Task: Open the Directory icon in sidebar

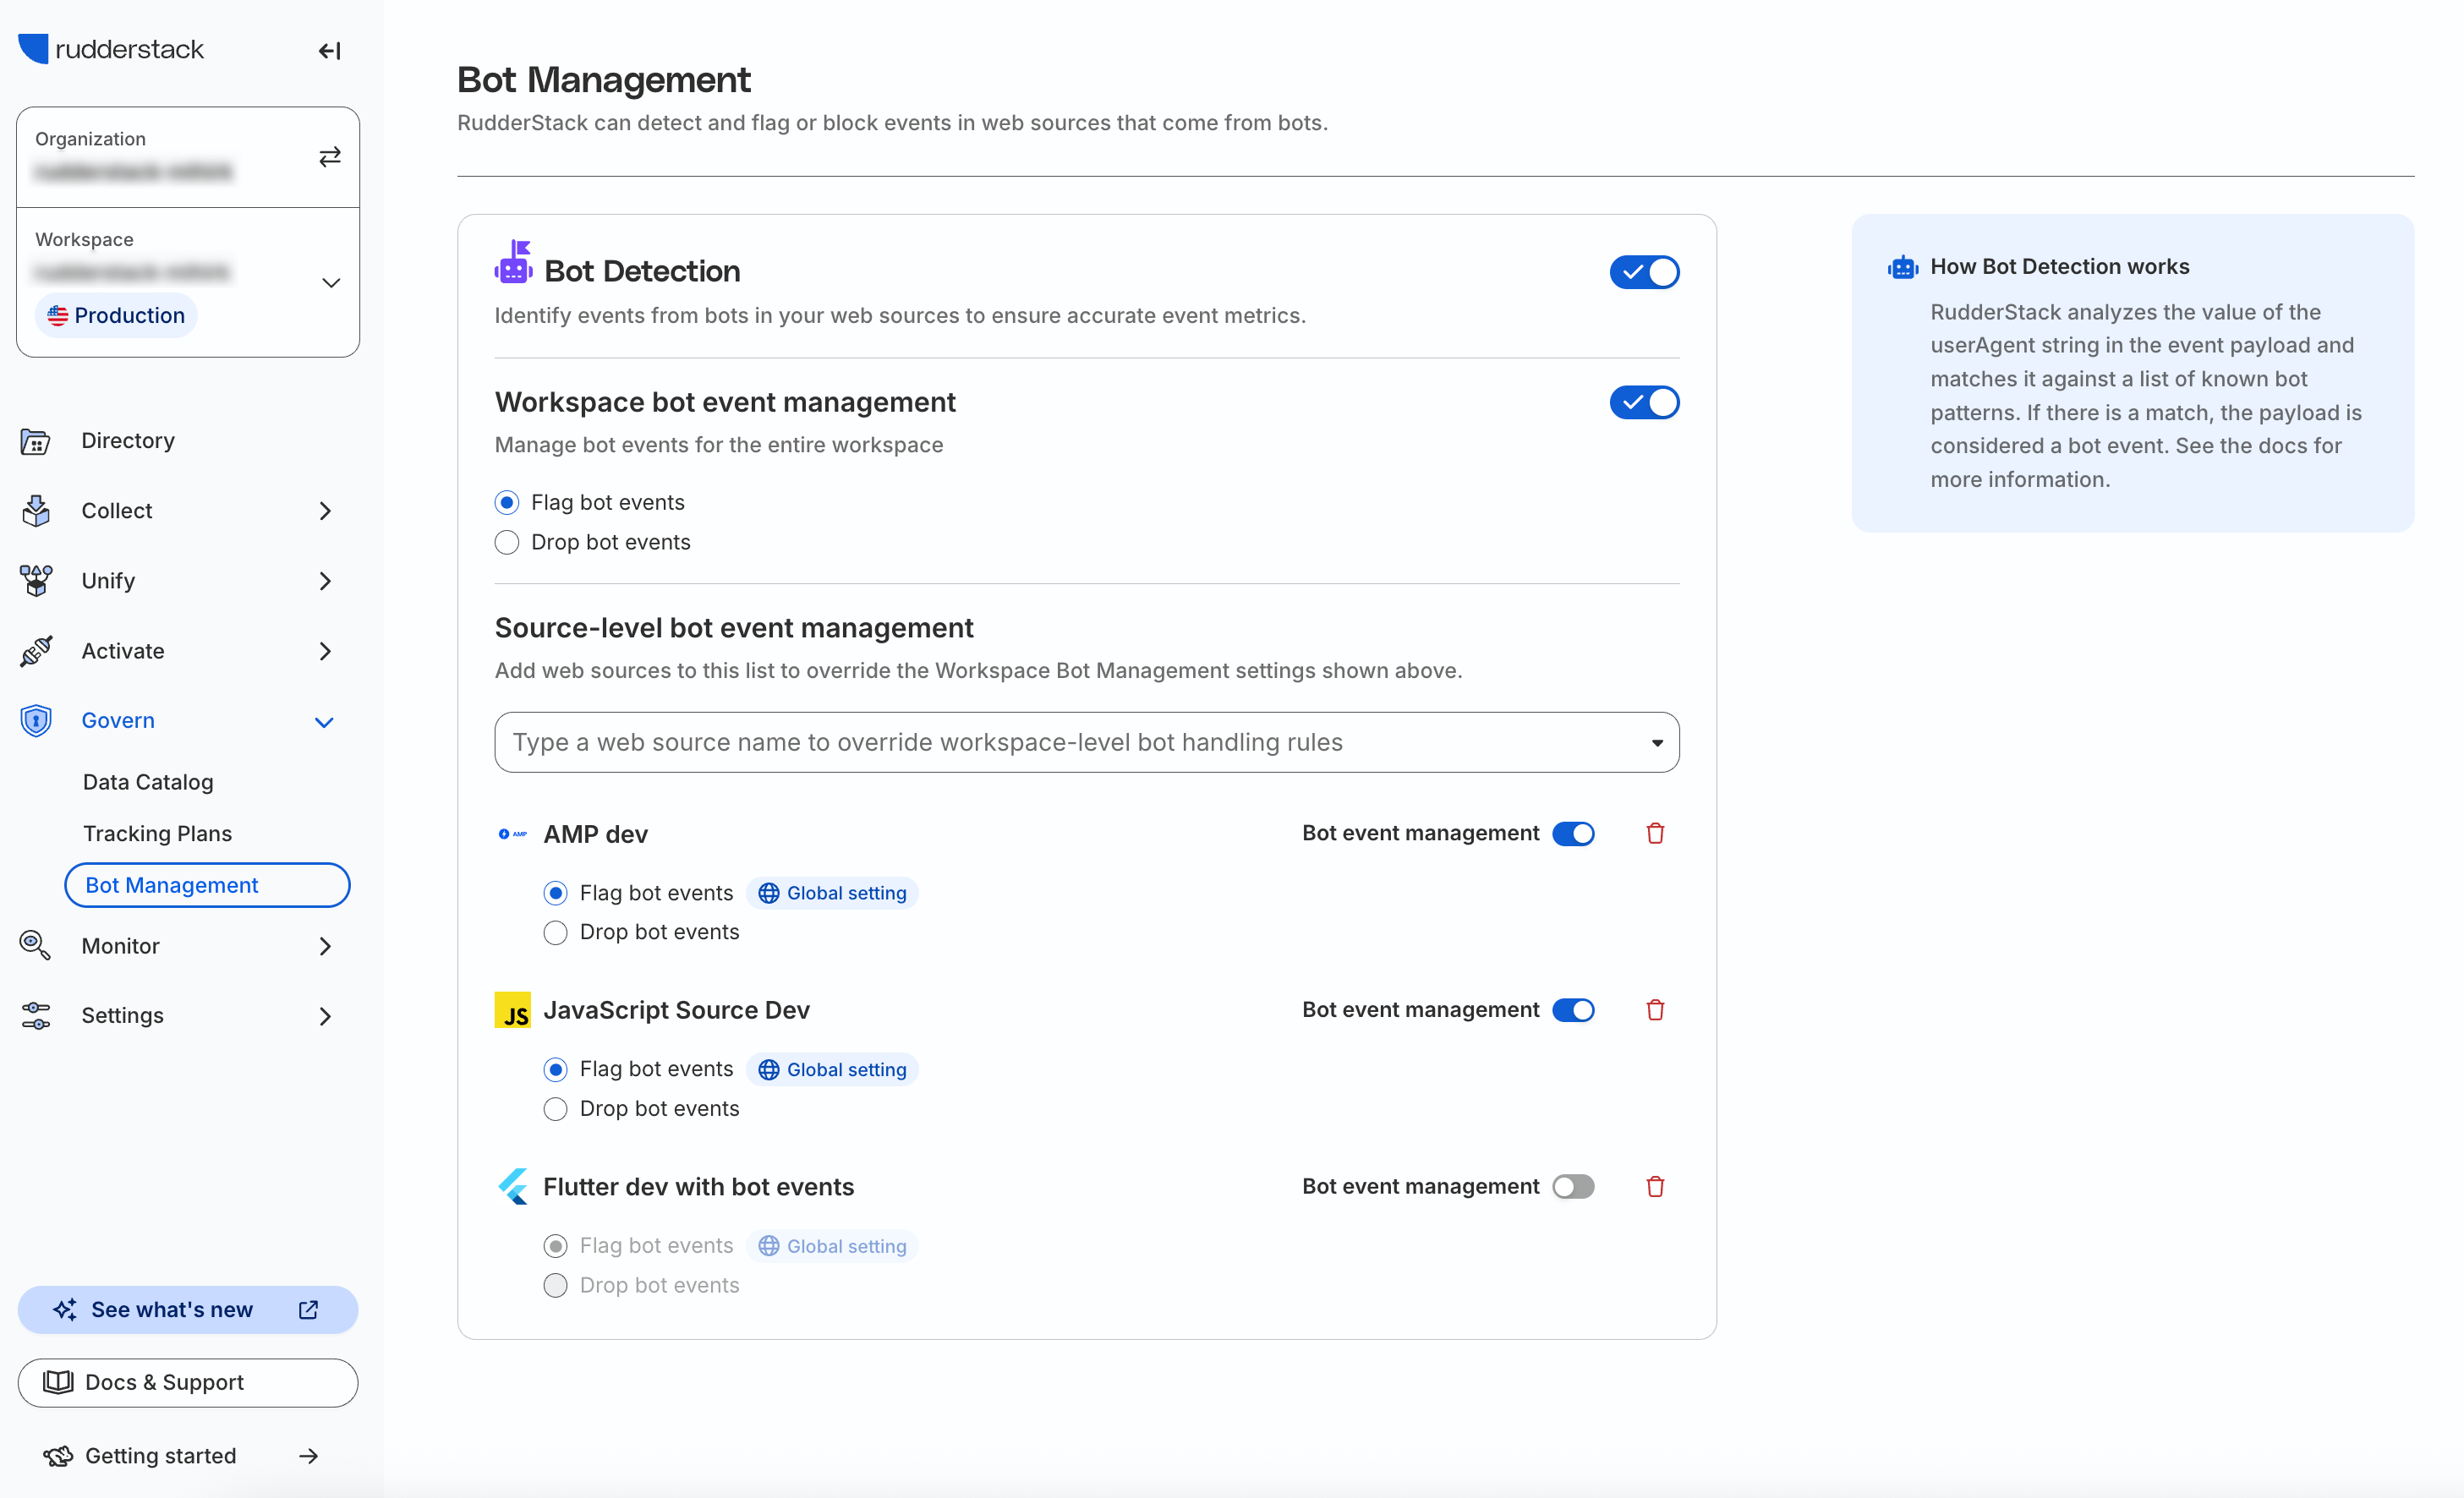Action: coord(36,441)
